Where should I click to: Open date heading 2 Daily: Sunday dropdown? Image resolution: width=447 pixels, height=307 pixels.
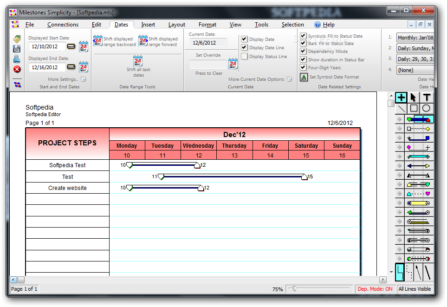[x=415, y=48]
